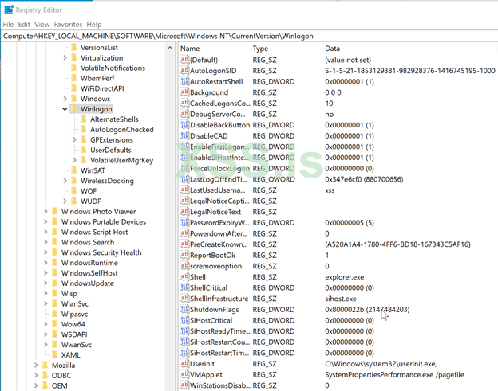This screenshot has height=391, width=498.
Task: Open the Favorites menu
Action: pos(68,25)
